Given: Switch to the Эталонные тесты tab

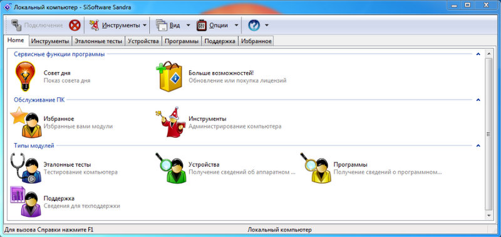Looking at the screenshot, I should tap(98, 41).
